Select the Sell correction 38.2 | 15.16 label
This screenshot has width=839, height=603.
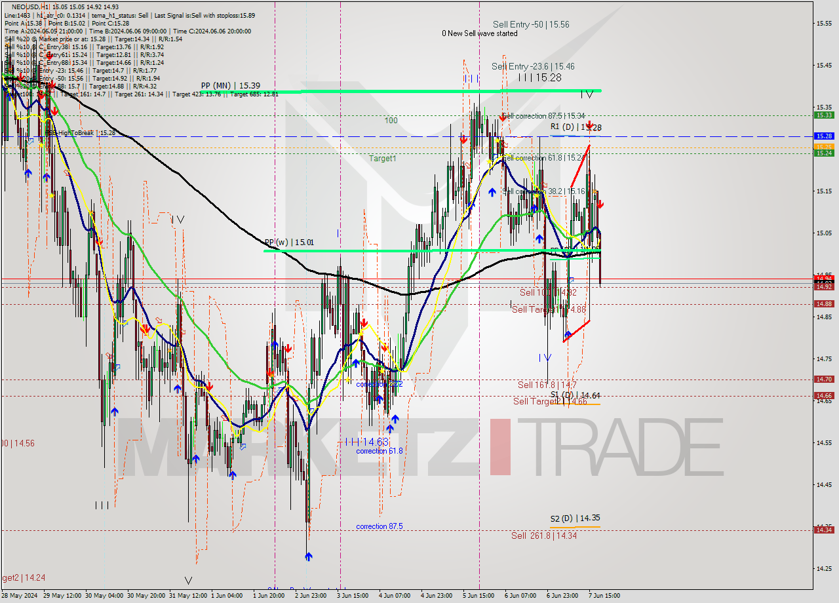pyautogui.click(x=543, y=191)
